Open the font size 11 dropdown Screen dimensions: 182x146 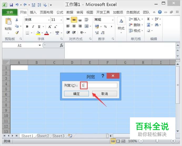coord(61,20)
